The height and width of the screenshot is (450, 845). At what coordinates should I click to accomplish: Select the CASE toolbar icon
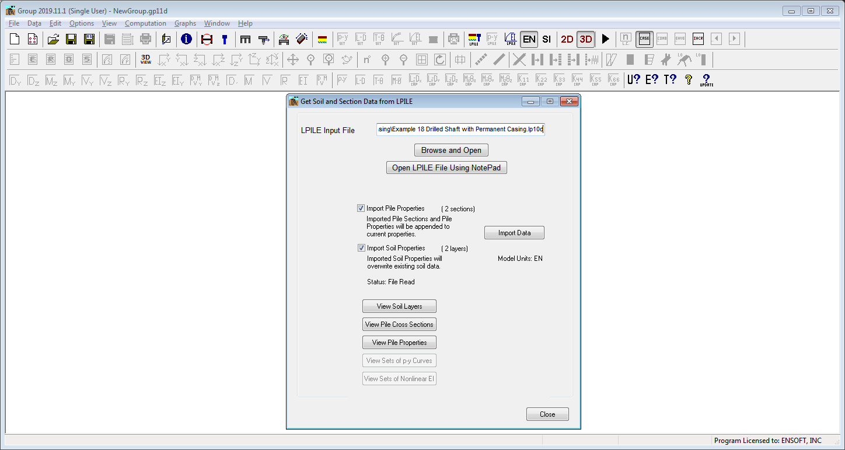tap(644, 39)
